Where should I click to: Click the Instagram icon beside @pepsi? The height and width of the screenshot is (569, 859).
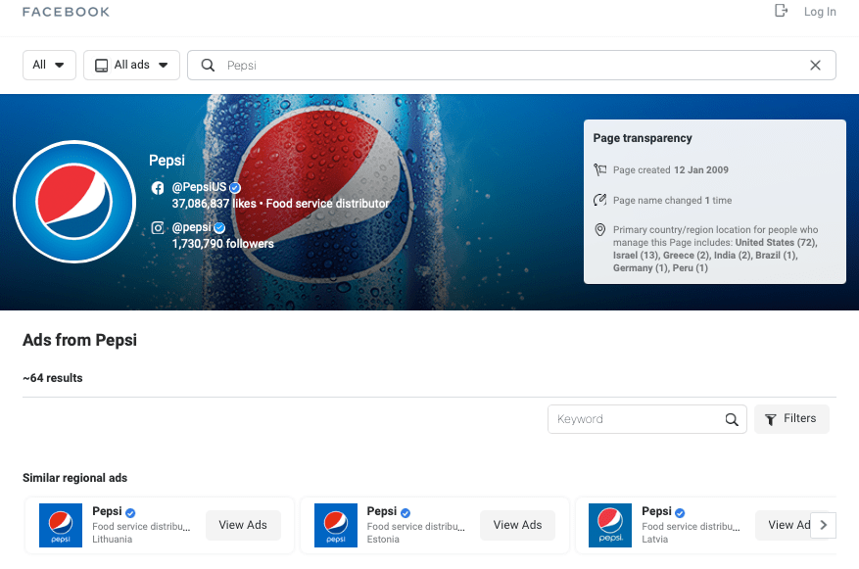click(158, 227)
